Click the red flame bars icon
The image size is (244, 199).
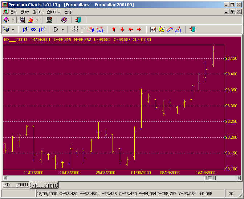(x=30, y=20)
